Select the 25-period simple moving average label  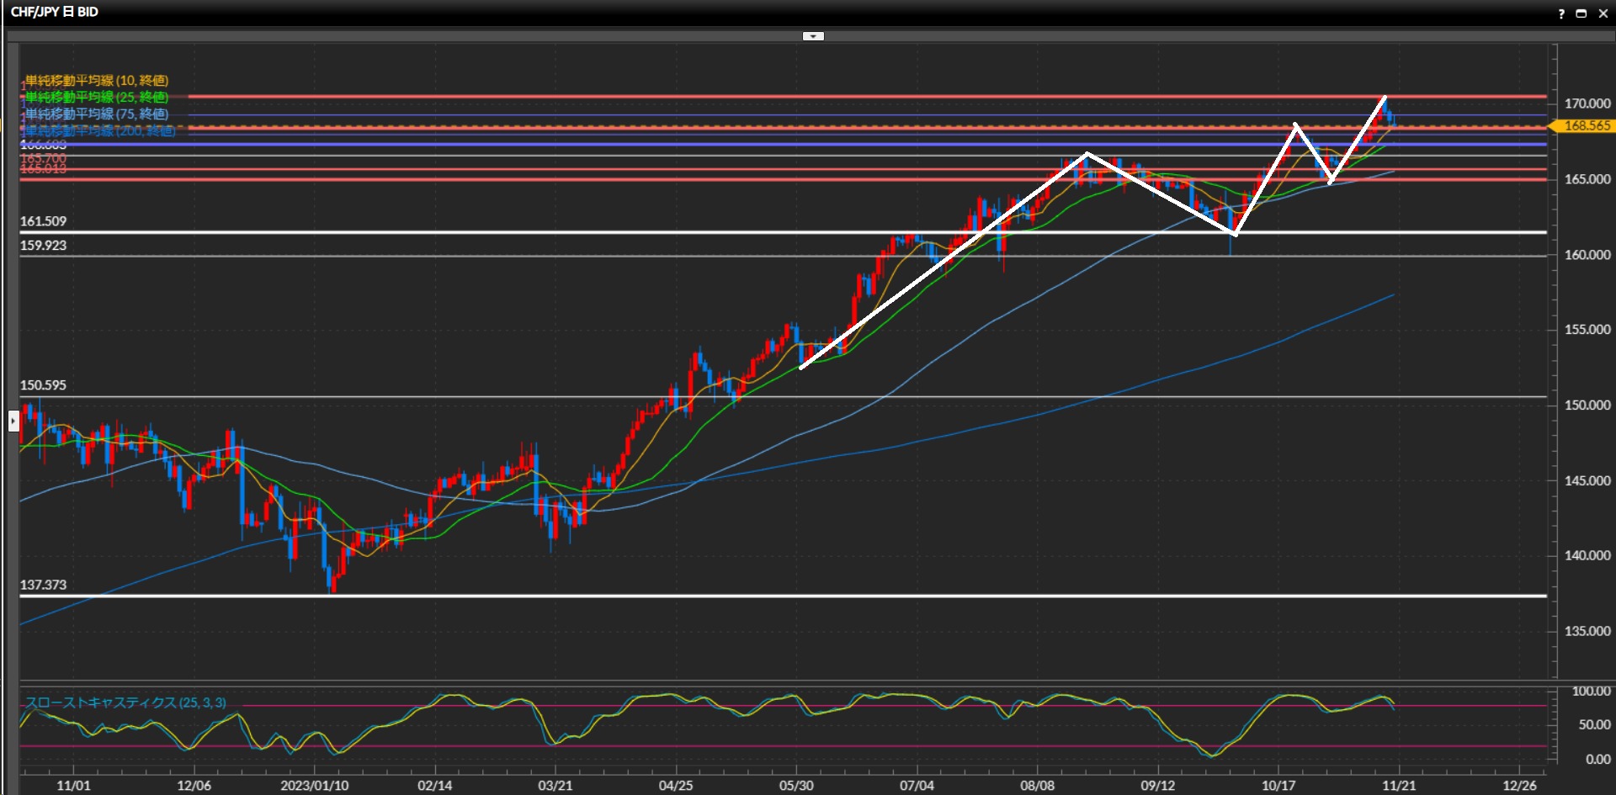(x=96, y=97)
